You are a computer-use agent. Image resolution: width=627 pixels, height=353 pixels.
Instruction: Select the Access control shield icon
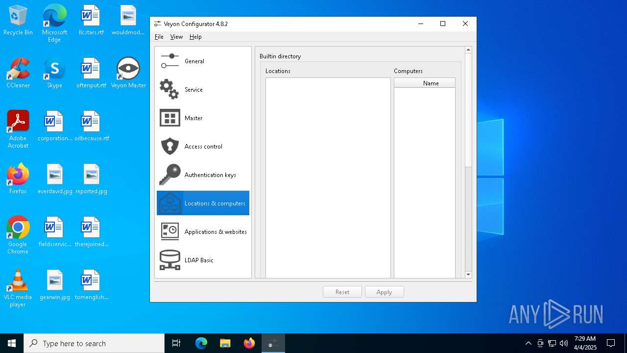(x=170, y=147)
